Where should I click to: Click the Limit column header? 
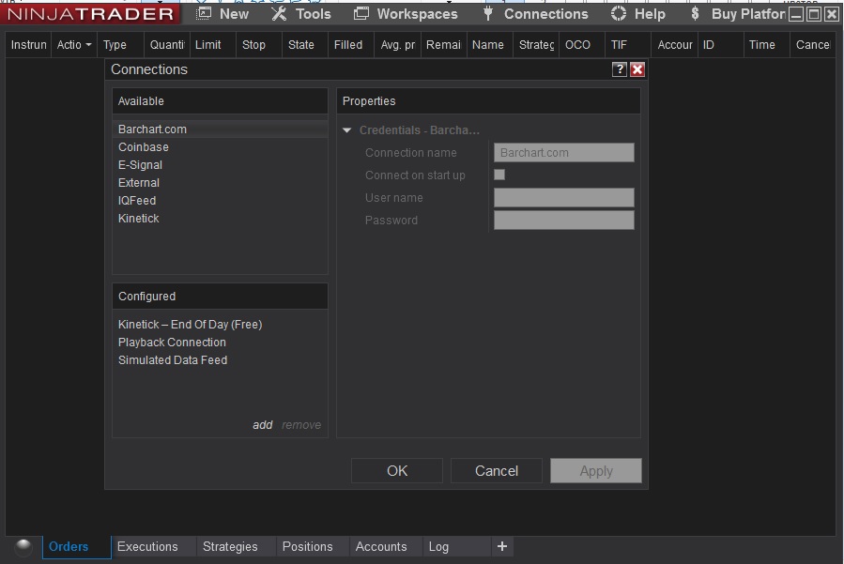(x=212, y=45)
